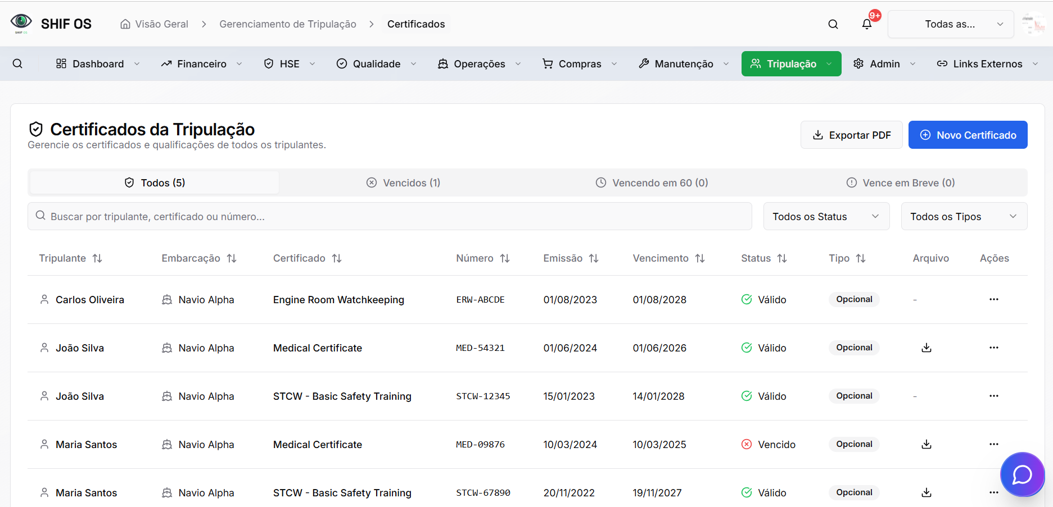This screenshot has width=1053, height=507.
Task: Open actions menu for Carlos Oliveira's row
Action: point(993,299)
